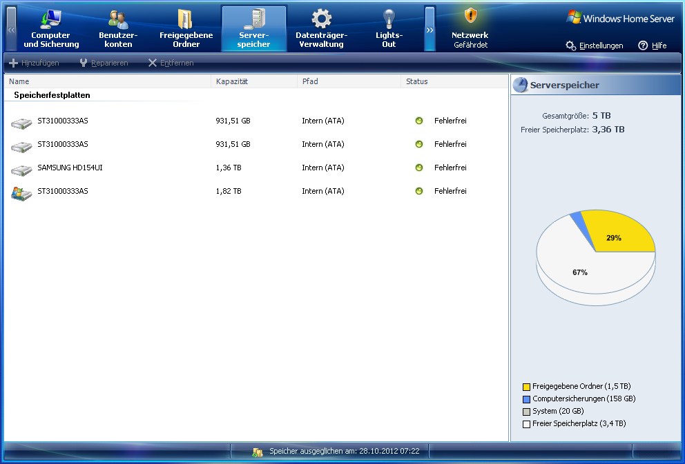685x464 pixels.
Task: Open the Netzwerk Gefährdet status shield
Action: pyautogui.click(x=470, y=29)
